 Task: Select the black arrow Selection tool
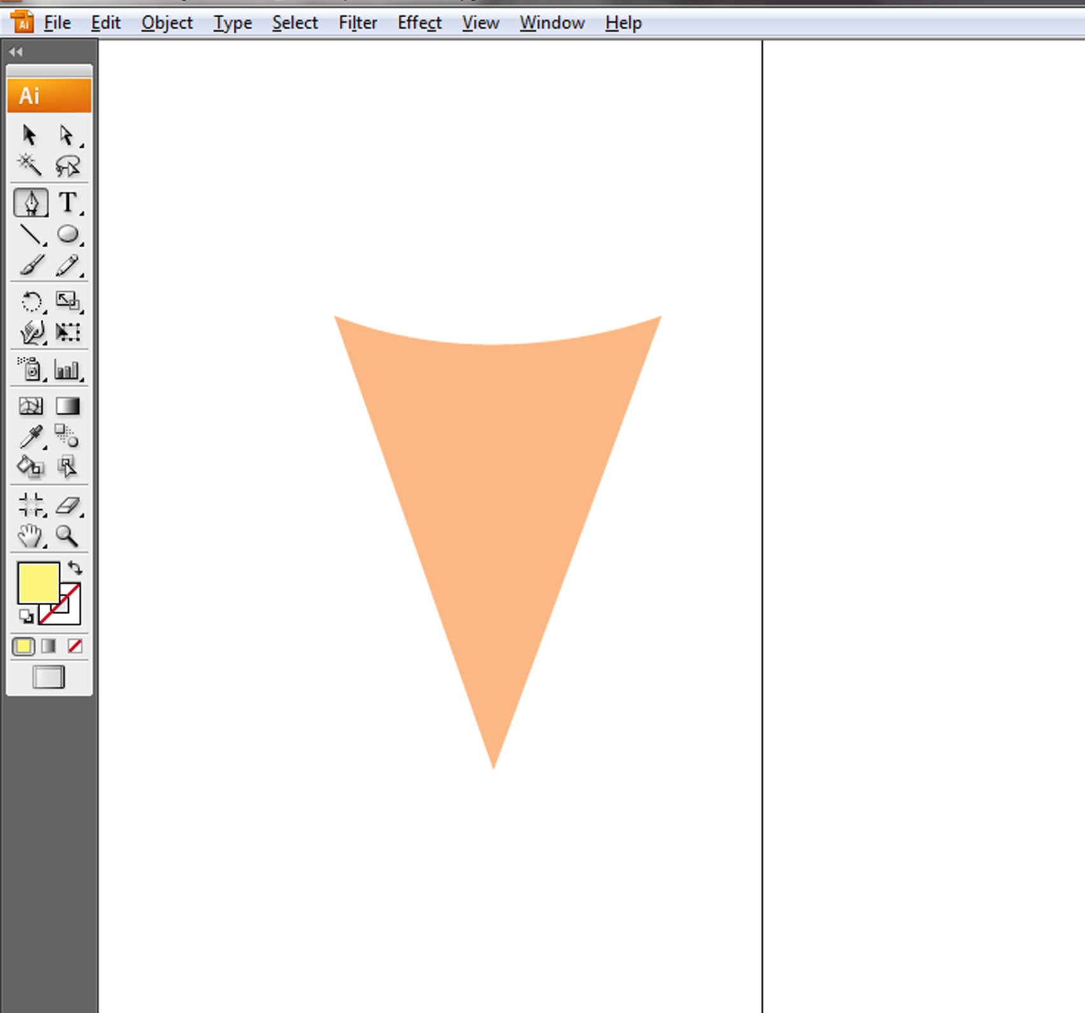coord(29,135)
